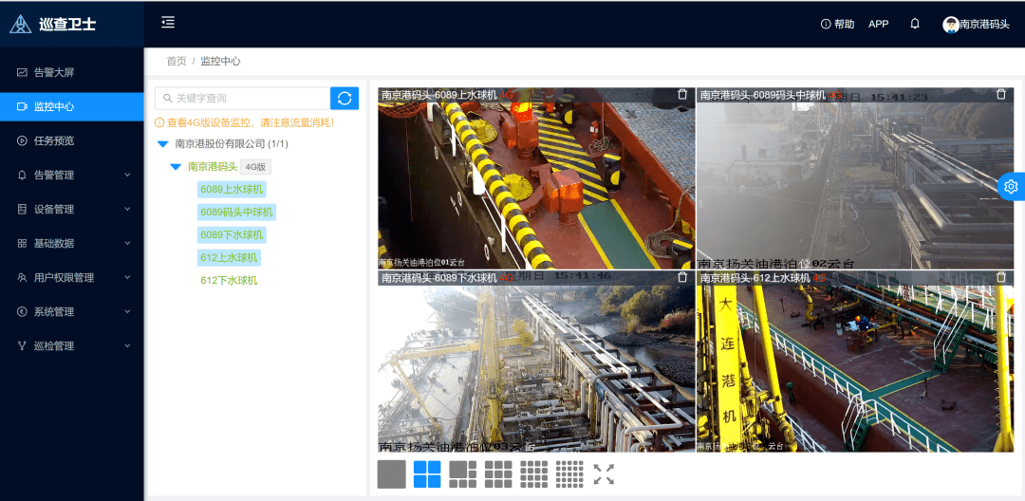
Task: Select 612下水球机 camera in the tree
Action: [x=229, y=281]
